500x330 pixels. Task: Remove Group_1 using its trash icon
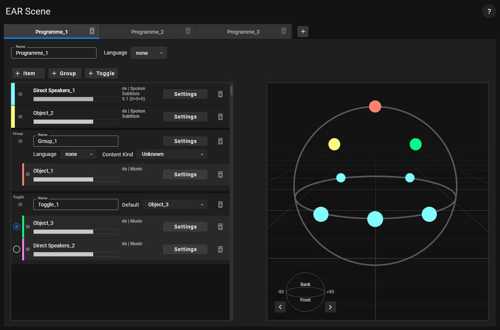pyautogui.click(x=220, y=141)
